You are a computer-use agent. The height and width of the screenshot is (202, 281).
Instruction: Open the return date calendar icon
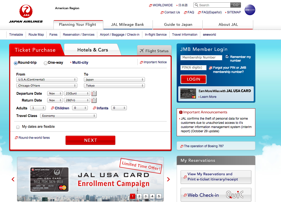[x=94, y=100]
